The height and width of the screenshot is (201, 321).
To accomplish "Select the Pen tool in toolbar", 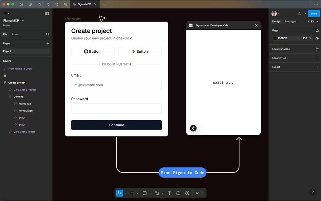I will (157, 193).
